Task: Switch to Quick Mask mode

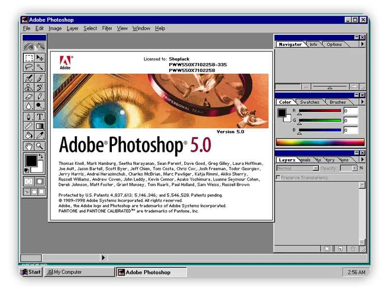Action: [40, 181]
